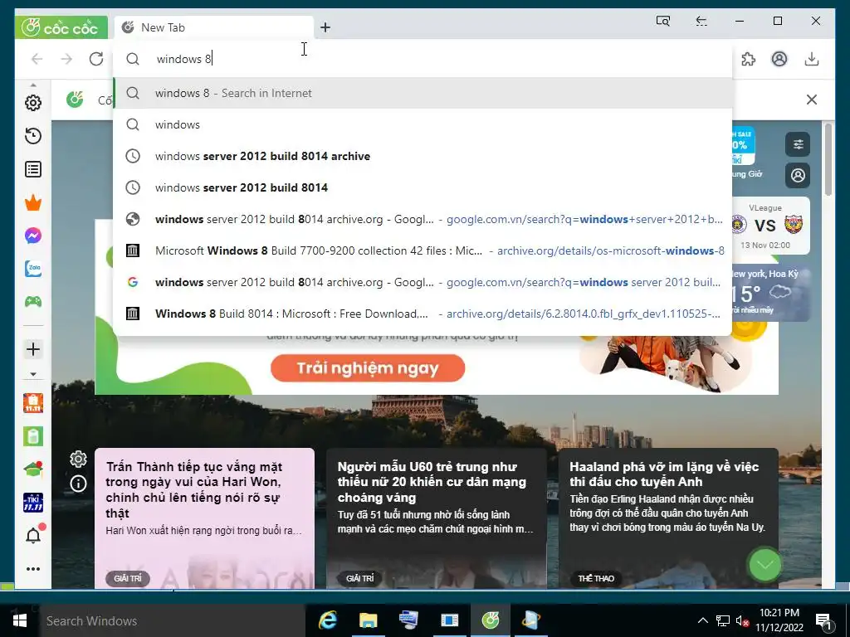The image size is (850, 637).
Task: Open the game controller icon in sidebar
Action: click(x=33, y=301)
